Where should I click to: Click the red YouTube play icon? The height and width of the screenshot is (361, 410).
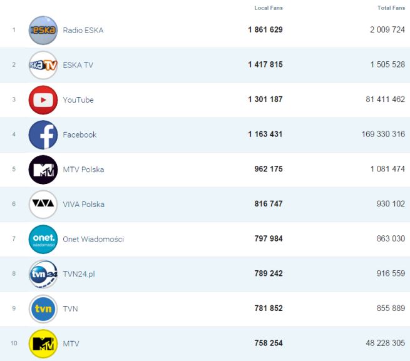point(43,100)
